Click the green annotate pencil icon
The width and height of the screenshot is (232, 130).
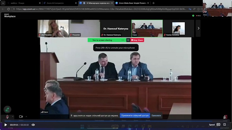[x=7, y=110]
